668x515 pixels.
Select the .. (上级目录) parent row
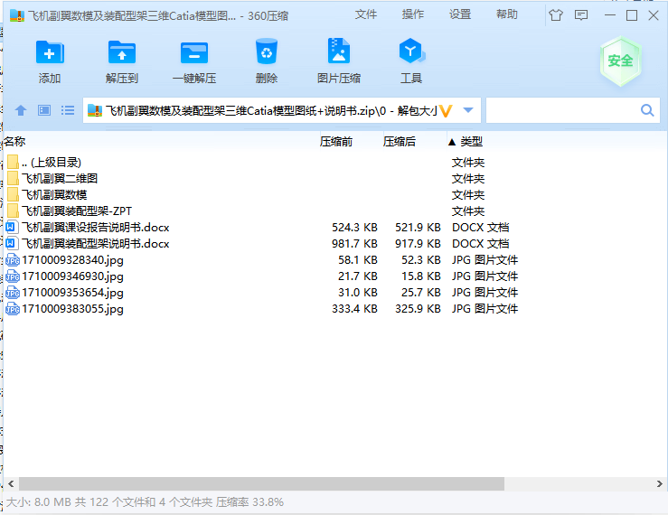(x=52, y=163)
